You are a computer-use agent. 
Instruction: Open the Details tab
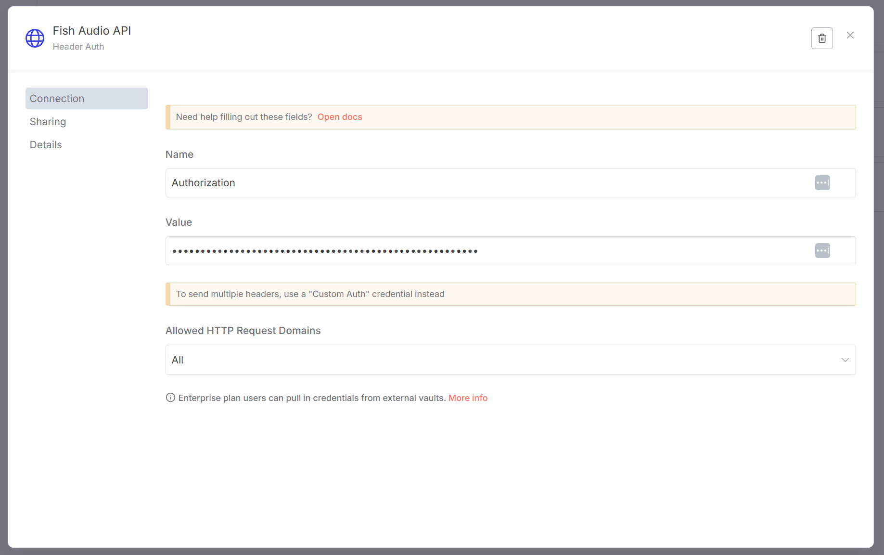click(46, 145)
